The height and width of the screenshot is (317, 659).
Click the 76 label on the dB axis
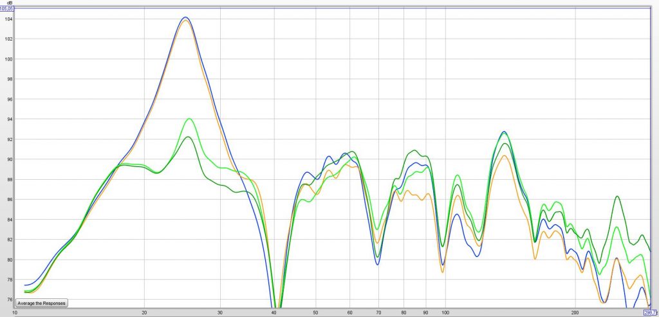(x=9, y=300)
